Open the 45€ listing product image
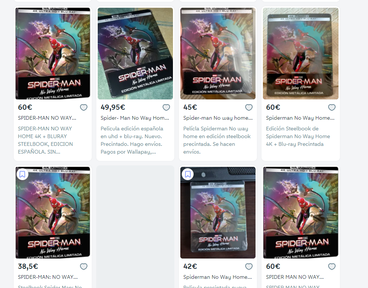 218,53
